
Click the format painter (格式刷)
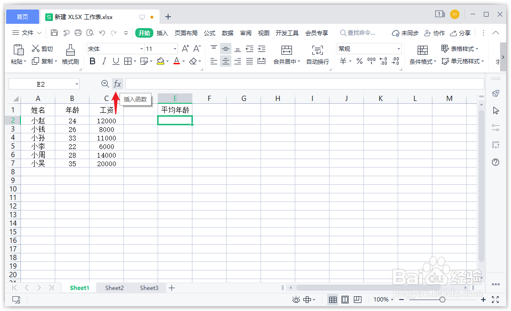70,54
